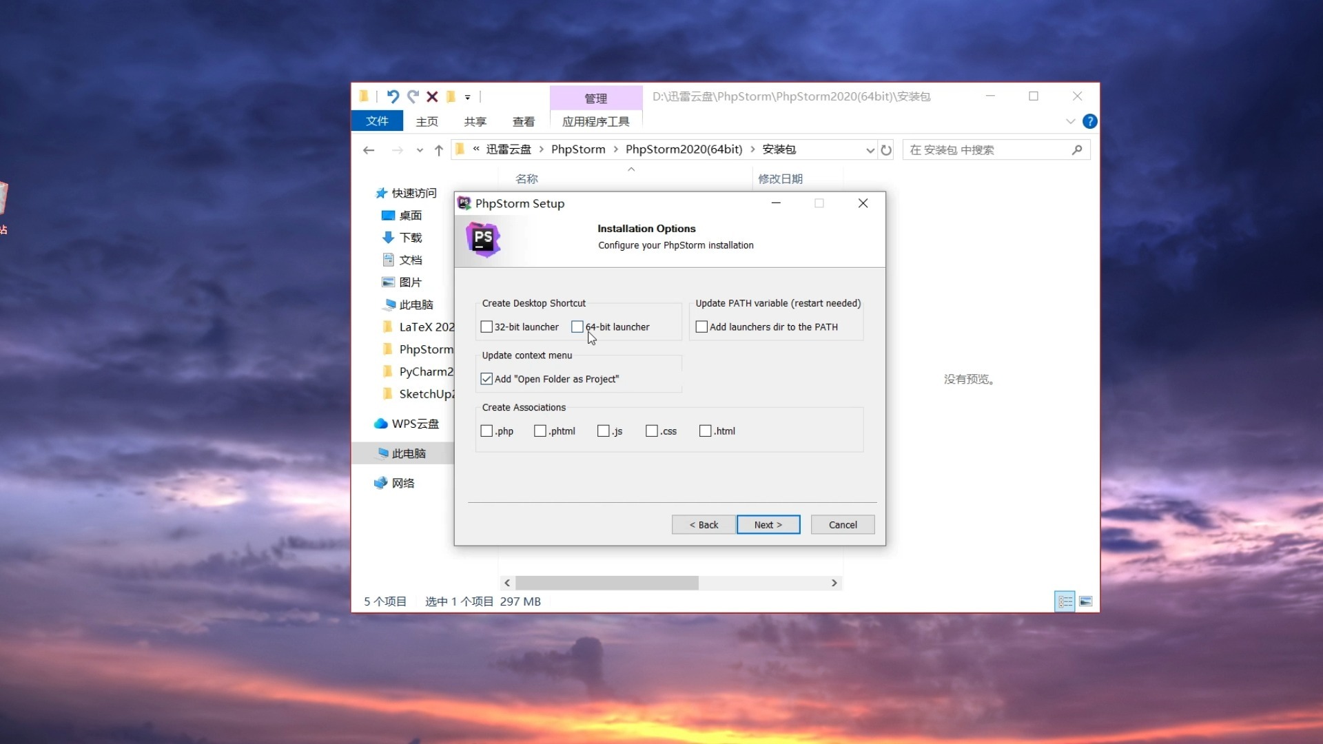Switch to large icons view
Viewport: 1323px width, 744px height.
point(1085,601)
